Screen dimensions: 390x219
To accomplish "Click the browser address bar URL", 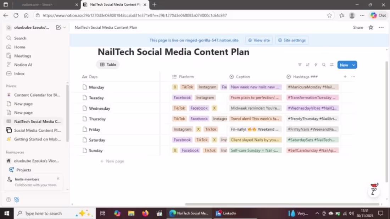I will (x=135, y=15).
